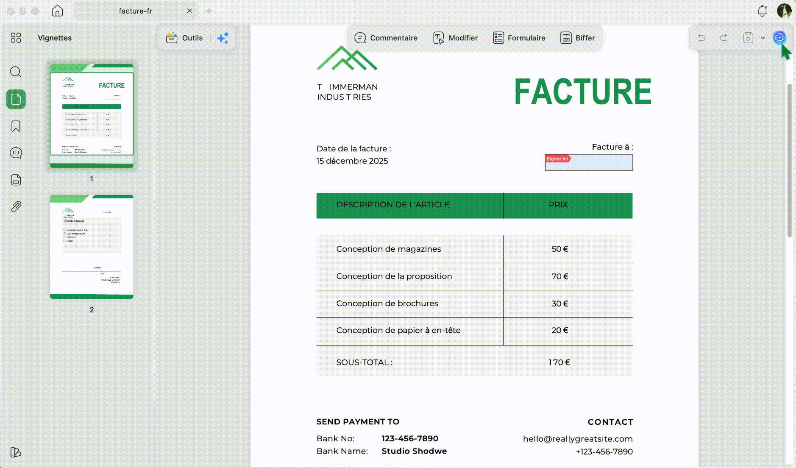Click the blue spiral AI button

779,38
